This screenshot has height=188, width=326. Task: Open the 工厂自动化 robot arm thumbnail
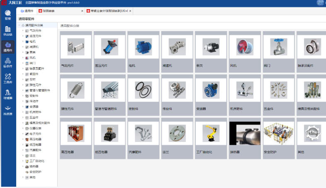tap(211, 134)
